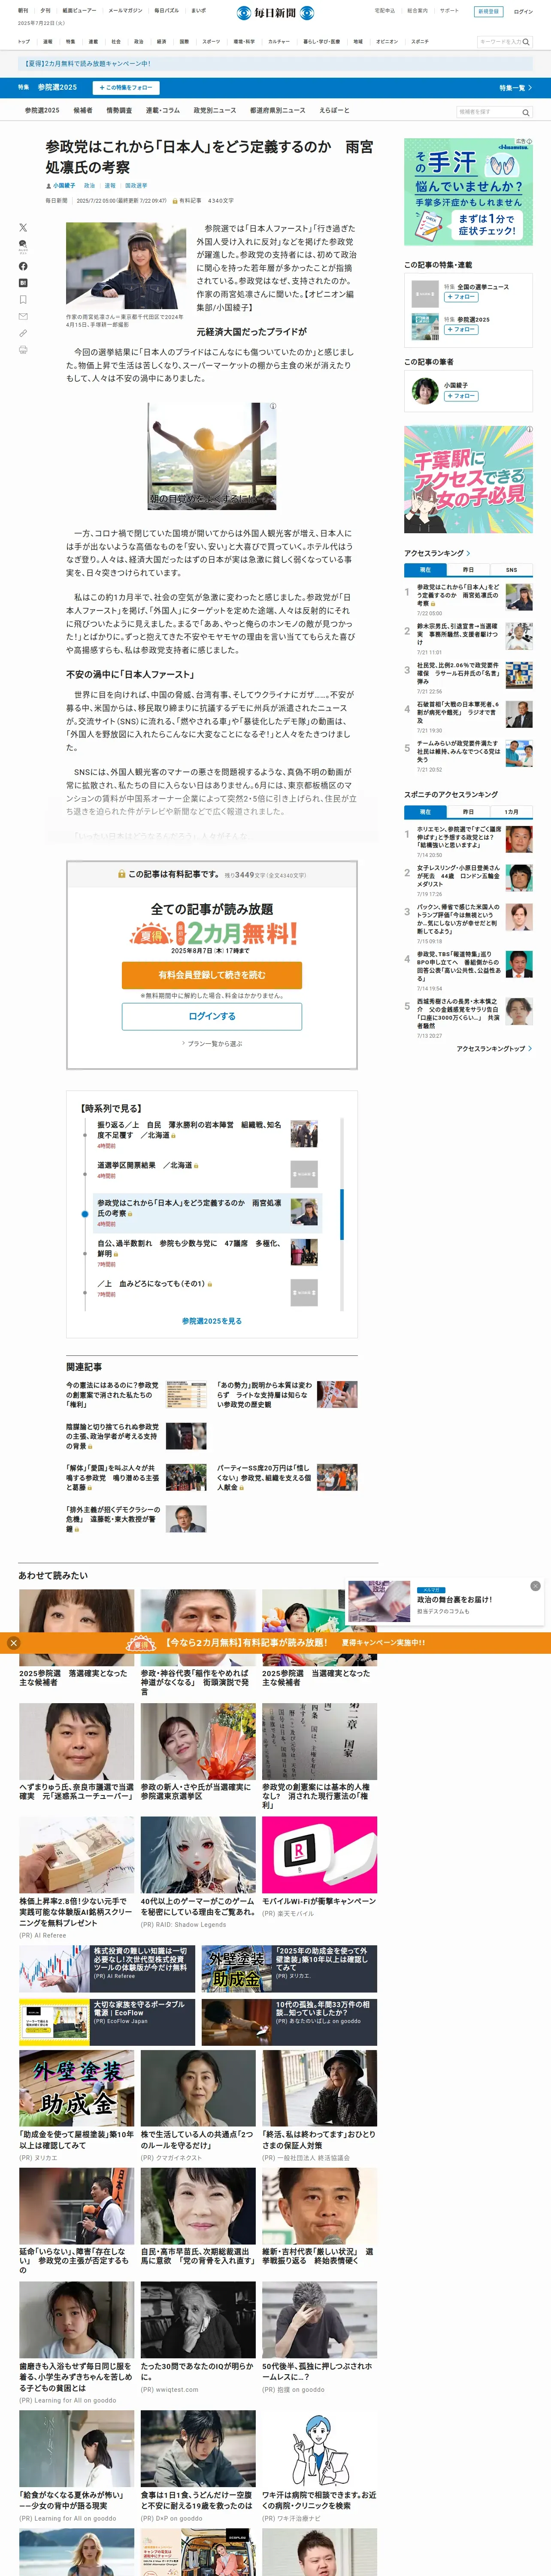
Task: Share the article on Facebook
Action: (x=23, y=266)
